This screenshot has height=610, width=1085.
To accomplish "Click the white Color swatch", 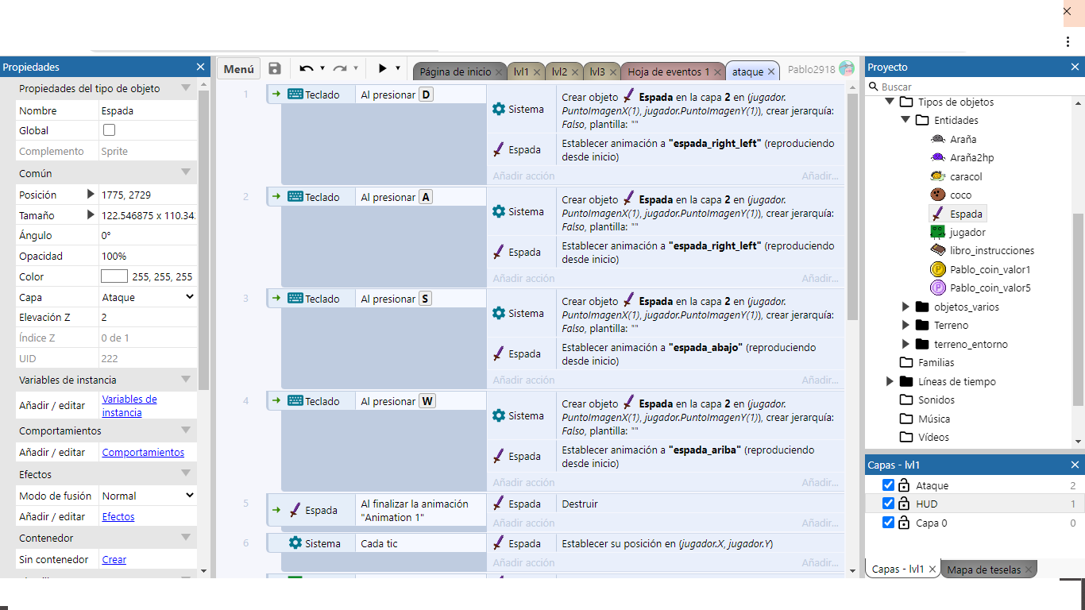I will pos(114,276).
